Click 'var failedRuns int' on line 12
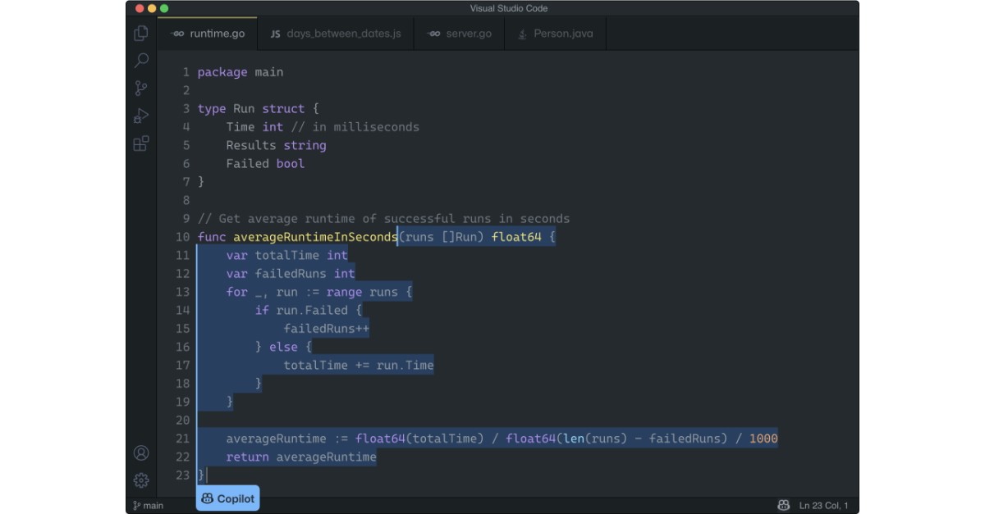 click(x=291, y=274)
